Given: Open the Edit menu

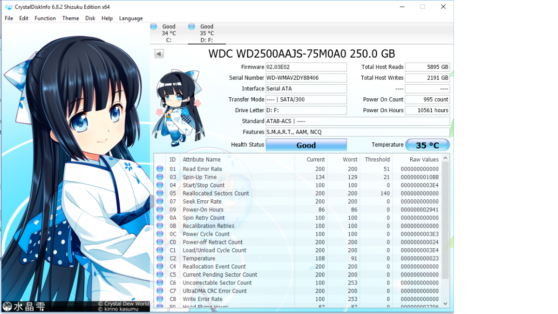Looking at the screenshot, I should (24, 18).
